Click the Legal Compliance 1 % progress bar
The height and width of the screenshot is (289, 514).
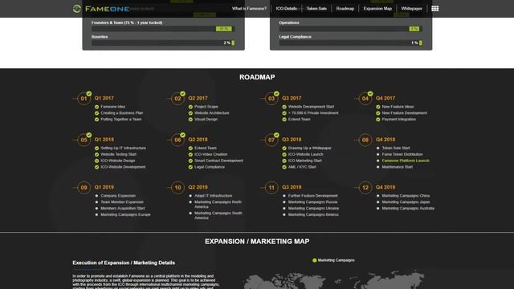pos(351,43)
